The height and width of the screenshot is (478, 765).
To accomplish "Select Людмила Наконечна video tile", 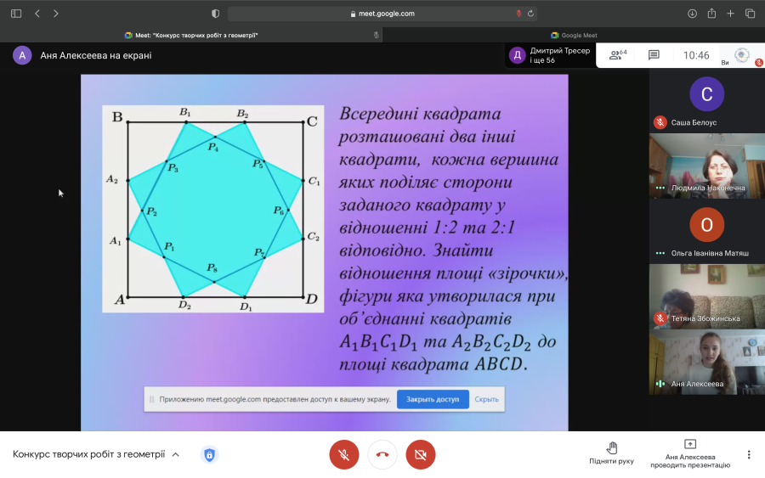I will (707, 166).
